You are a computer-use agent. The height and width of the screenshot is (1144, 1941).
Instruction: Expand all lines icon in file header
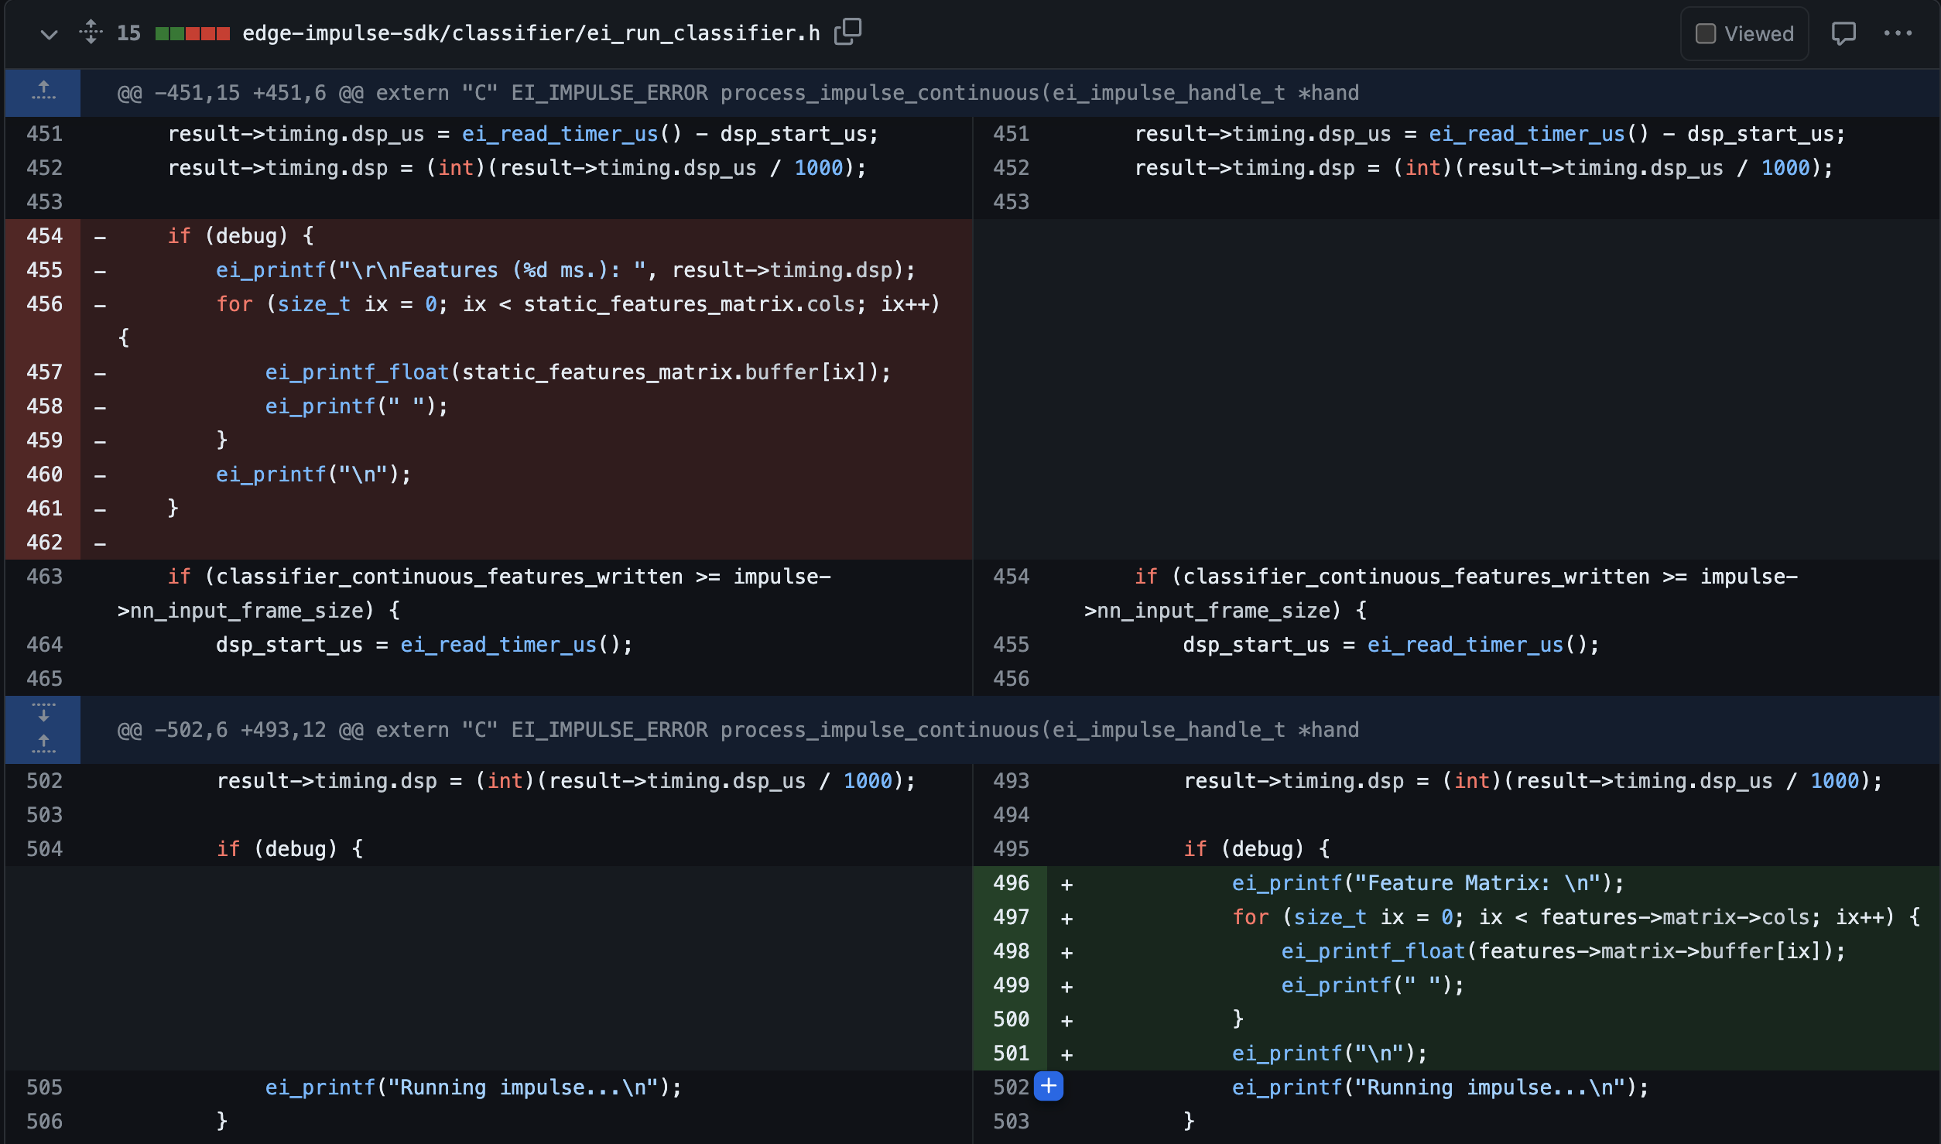click(91, 33)
